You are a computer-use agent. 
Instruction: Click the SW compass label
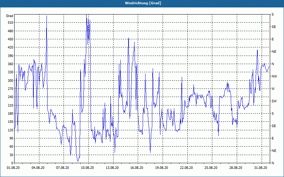pos(274,101)
